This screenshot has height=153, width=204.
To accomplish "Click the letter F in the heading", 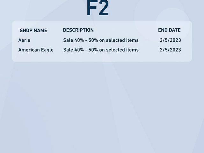I will [91, 8].
